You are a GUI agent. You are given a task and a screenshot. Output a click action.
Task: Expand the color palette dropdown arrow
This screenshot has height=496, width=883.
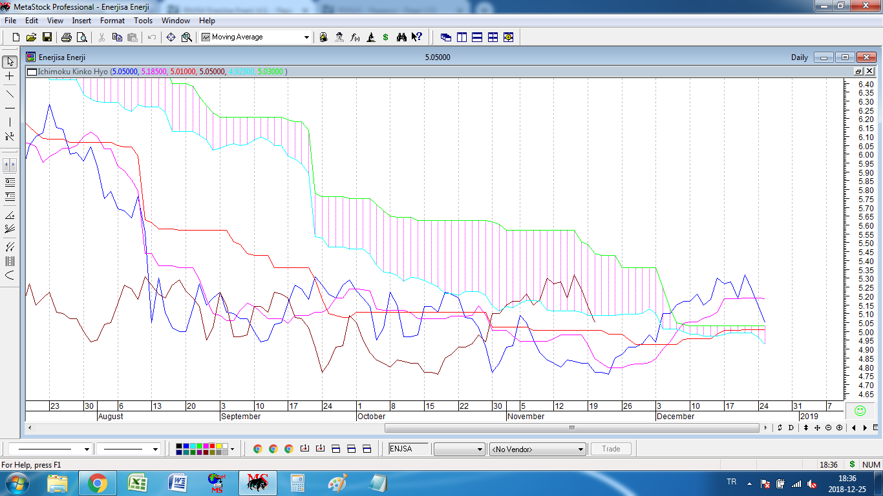tap(232, 449)
